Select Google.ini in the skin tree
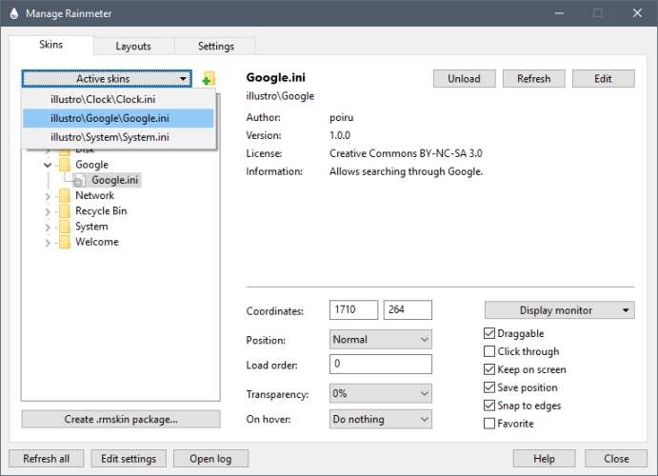Image resolution: width=658 pixels, height=476 pixels. tap(114, 180)
